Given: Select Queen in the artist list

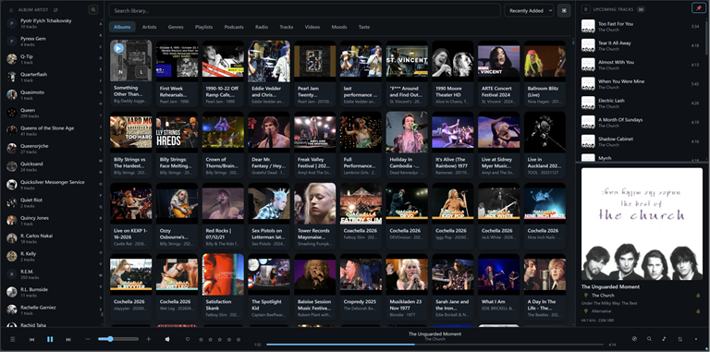Looking at the screenshot, I should pyautogui.click(x=51, y=113).
